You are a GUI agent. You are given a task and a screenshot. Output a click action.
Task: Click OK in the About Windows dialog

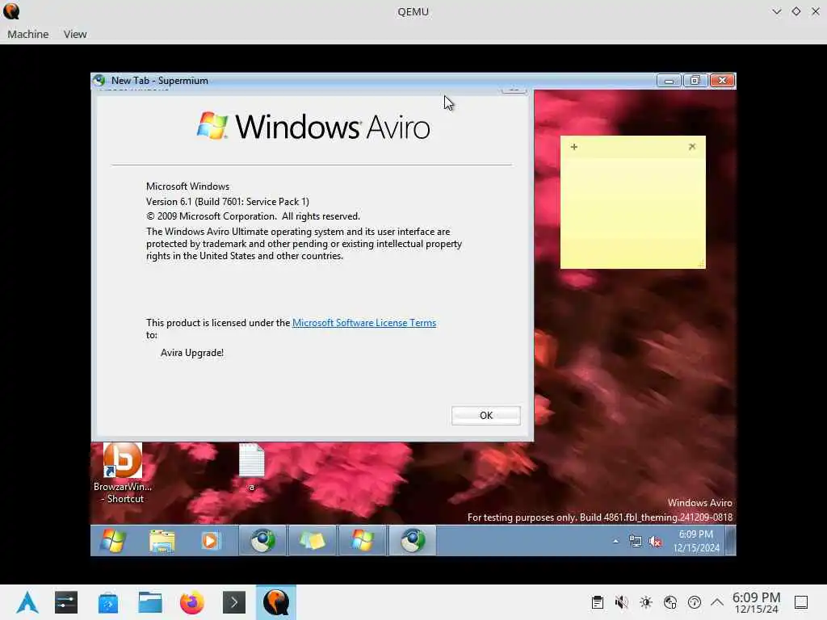[x=485, y=416]
